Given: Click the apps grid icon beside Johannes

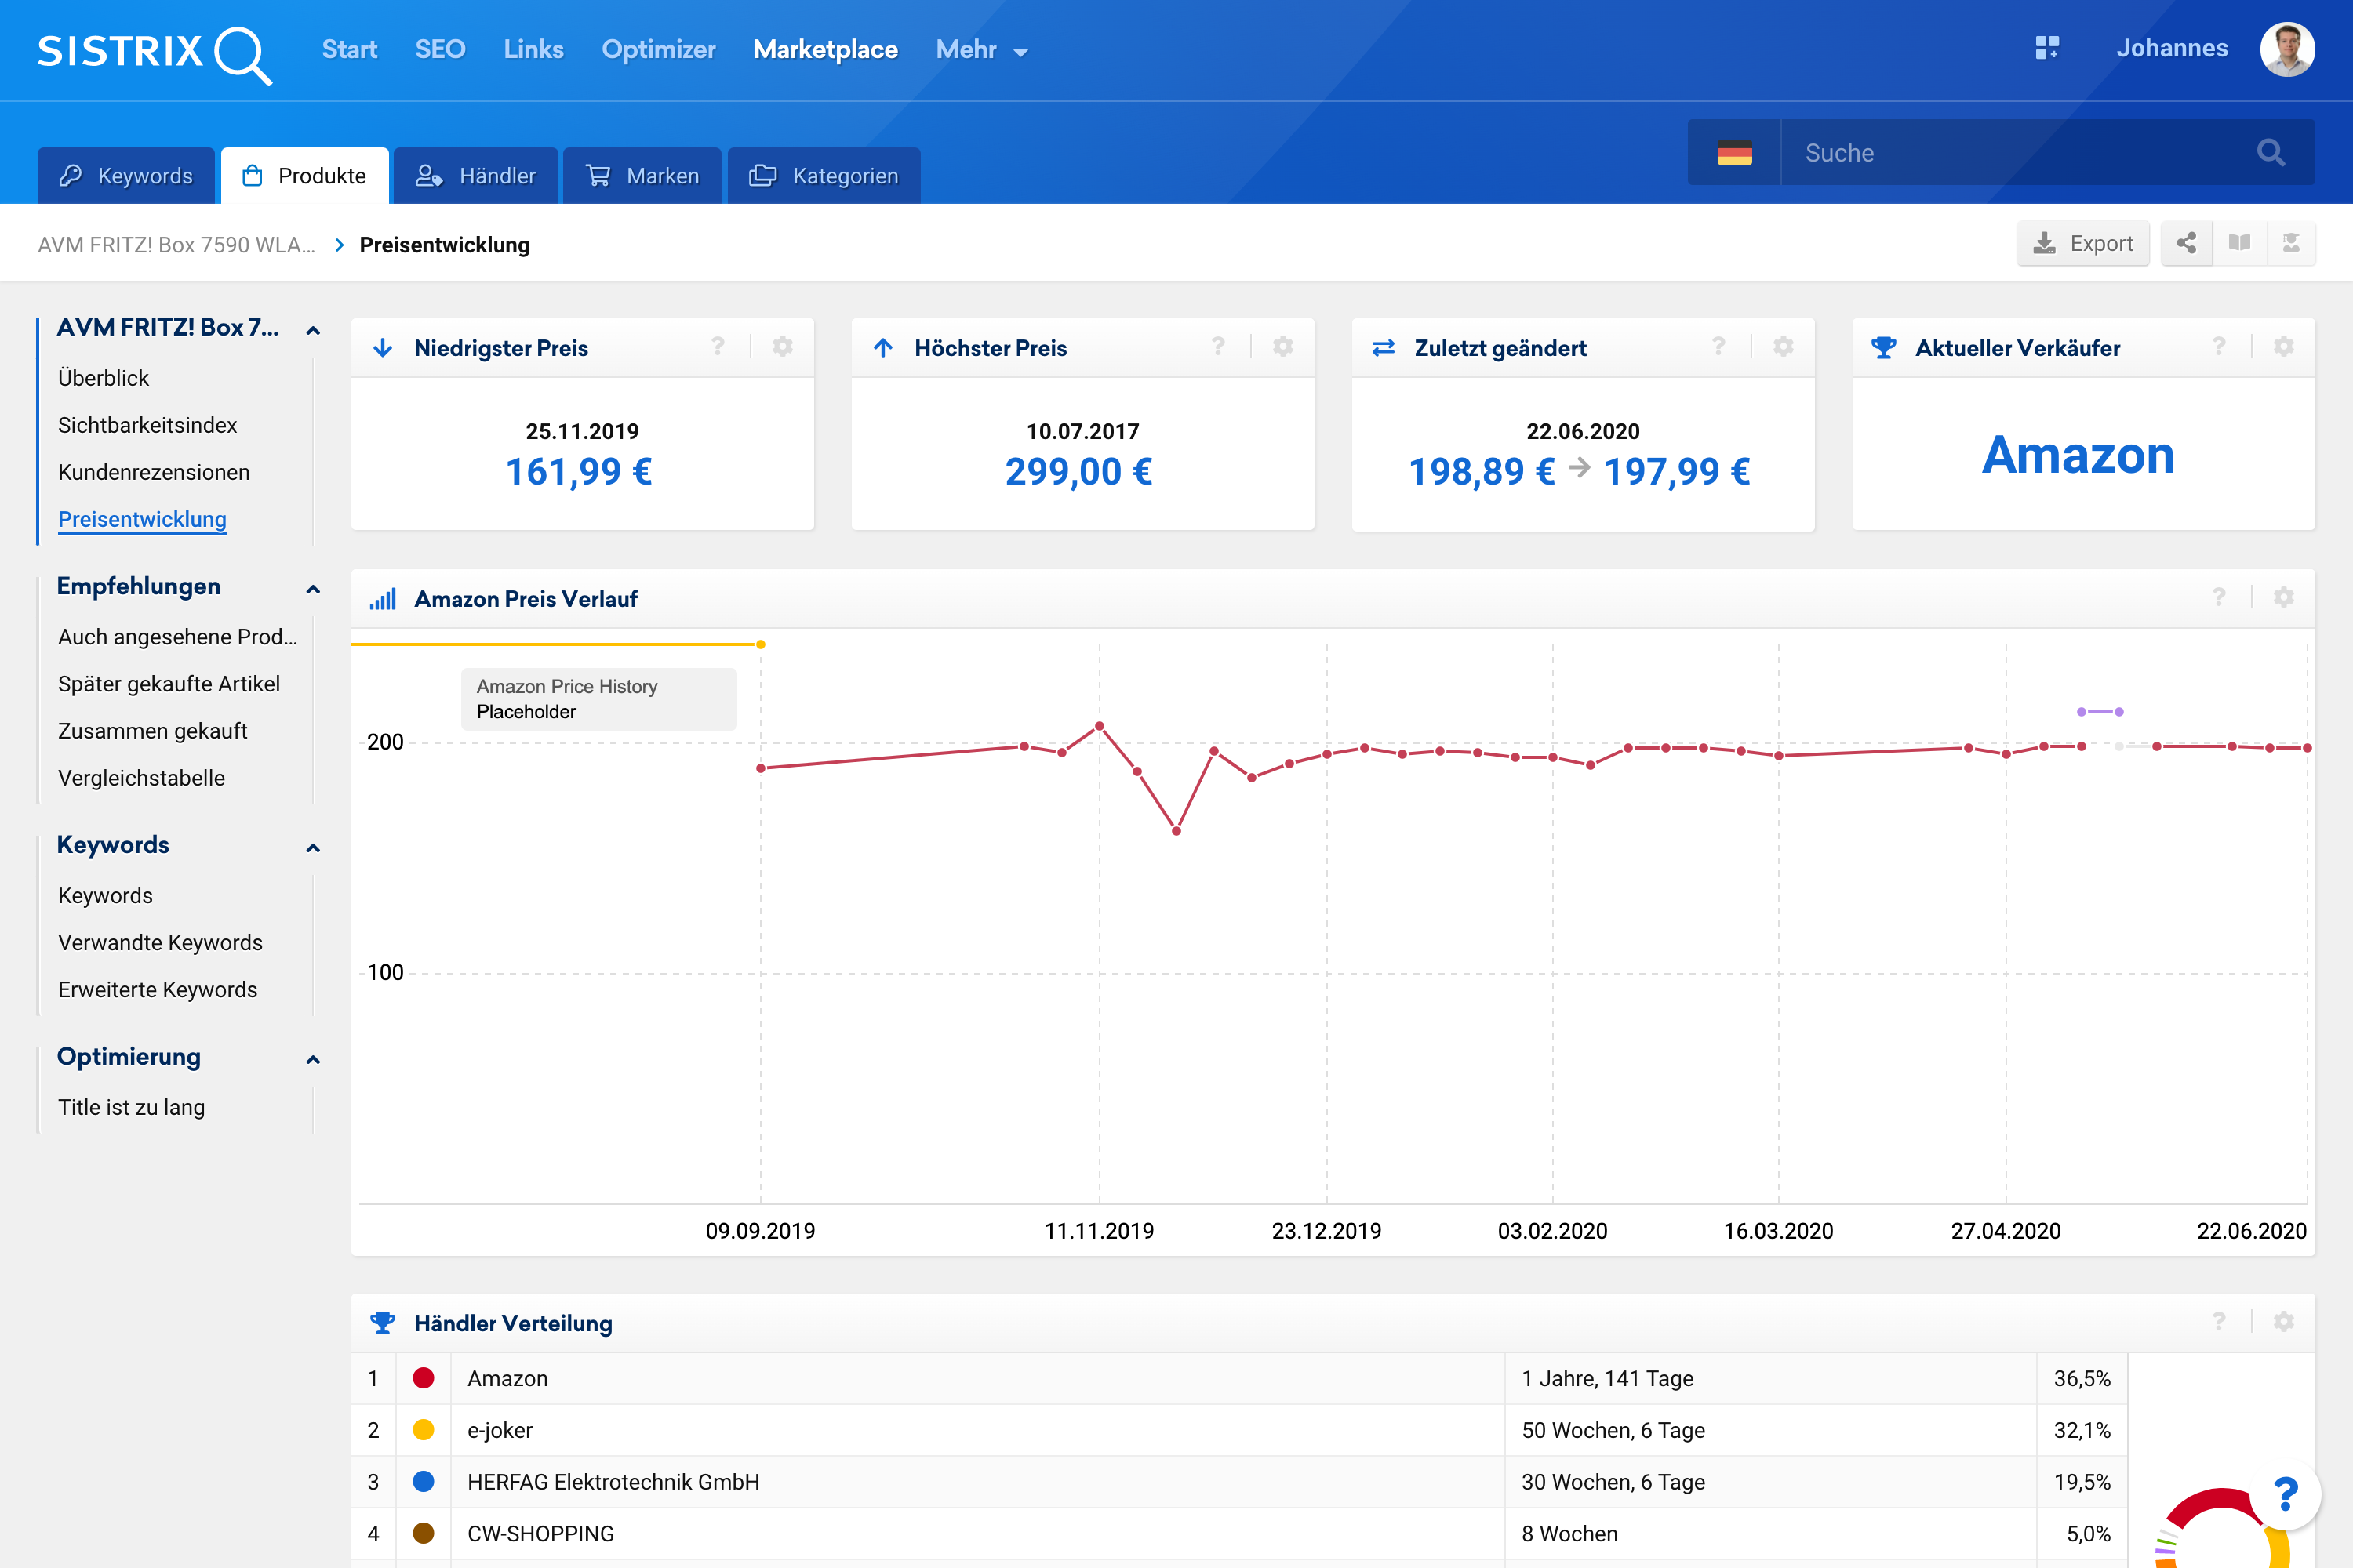Looking at the screenshot, I should (2047, 48).
